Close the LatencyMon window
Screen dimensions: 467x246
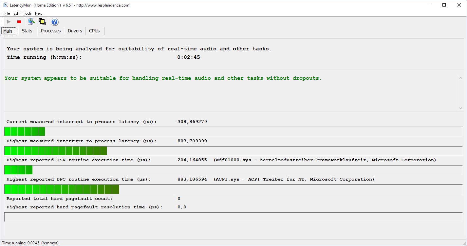click(459, 5)
